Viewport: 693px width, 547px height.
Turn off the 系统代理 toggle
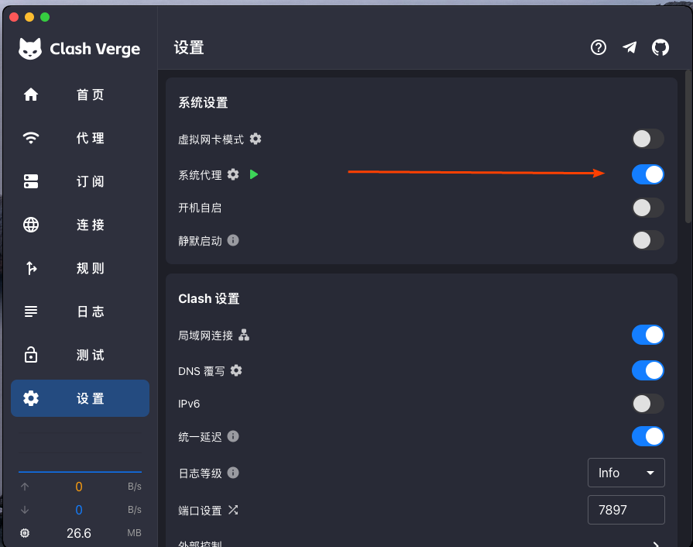click(x=647, y=174)
